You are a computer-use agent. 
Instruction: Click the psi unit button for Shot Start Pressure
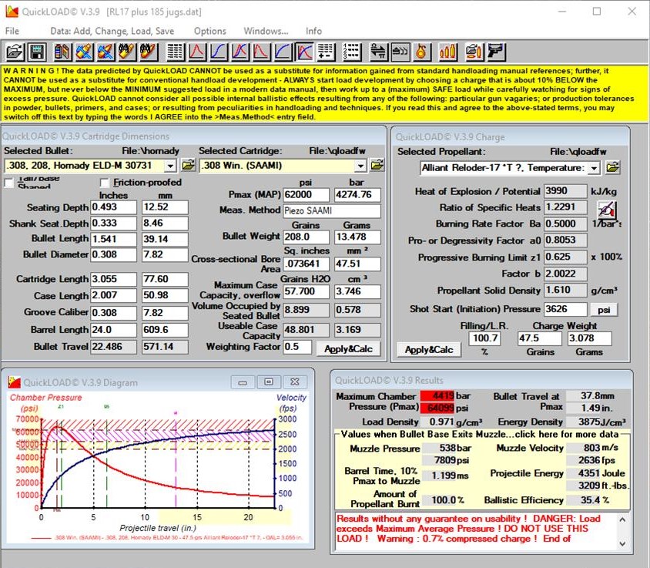(604, 309)
